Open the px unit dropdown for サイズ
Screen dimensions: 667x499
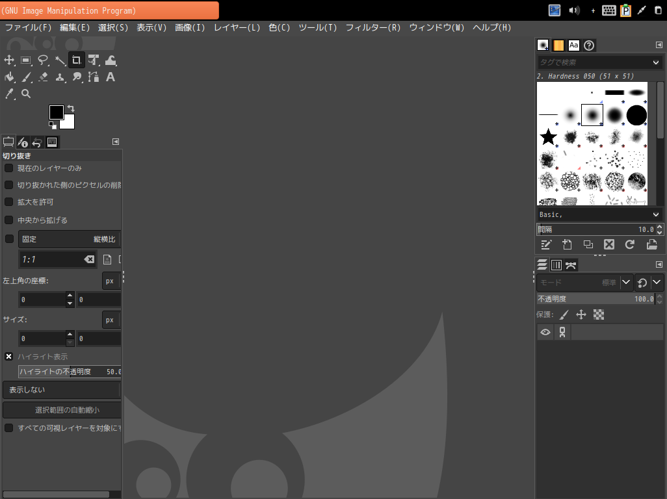point(111,320)
